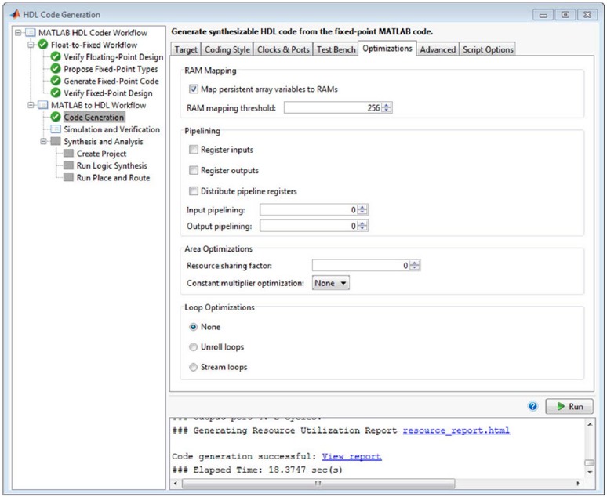This screenshot has width=607, height=497.
Task: Click the Input pipelining value field
Action: tap(308, 209)
